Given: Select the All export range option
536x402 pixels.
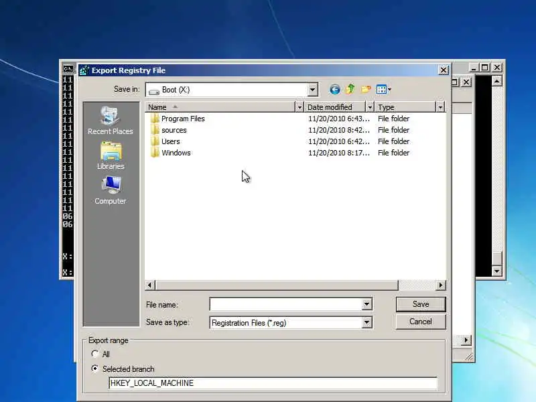Looking at the screenshot, I should (x=94, y=354).
